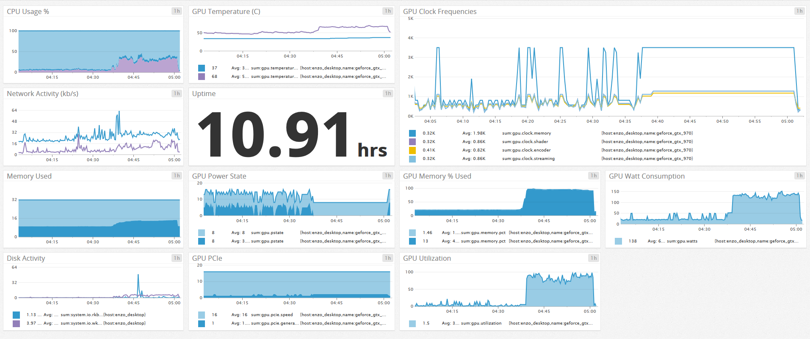
Task: Click the purple swatch for GPU temperature value 68
Action: coord(202,77)
